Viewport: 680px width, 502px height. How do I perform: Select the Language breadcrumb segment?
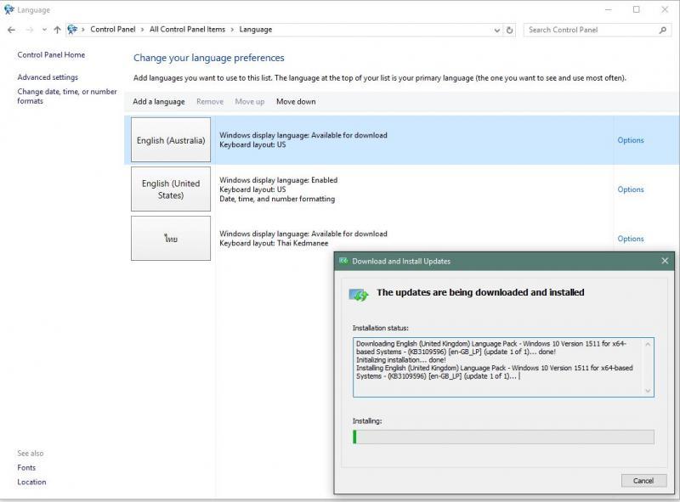pyautogui.click(x=256, y=30)
